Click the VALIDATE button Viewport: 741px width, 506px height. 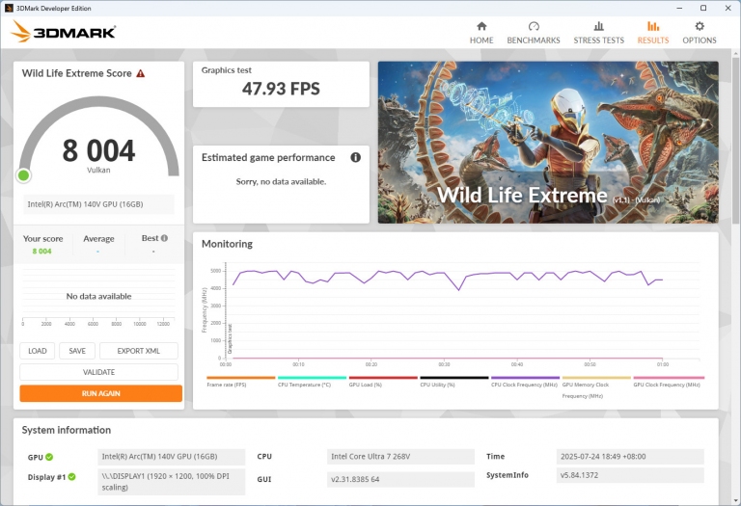[x=98, y=372]
